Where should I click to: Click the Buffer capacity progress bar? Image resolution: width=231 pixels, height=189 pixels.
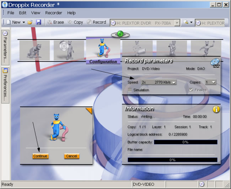[x=186, y=142]
